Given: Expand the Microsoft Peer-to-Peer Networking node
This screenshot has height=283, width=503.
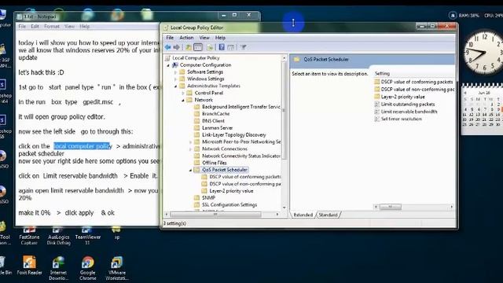Looking at the screenshot, I should tap(190, 141).
